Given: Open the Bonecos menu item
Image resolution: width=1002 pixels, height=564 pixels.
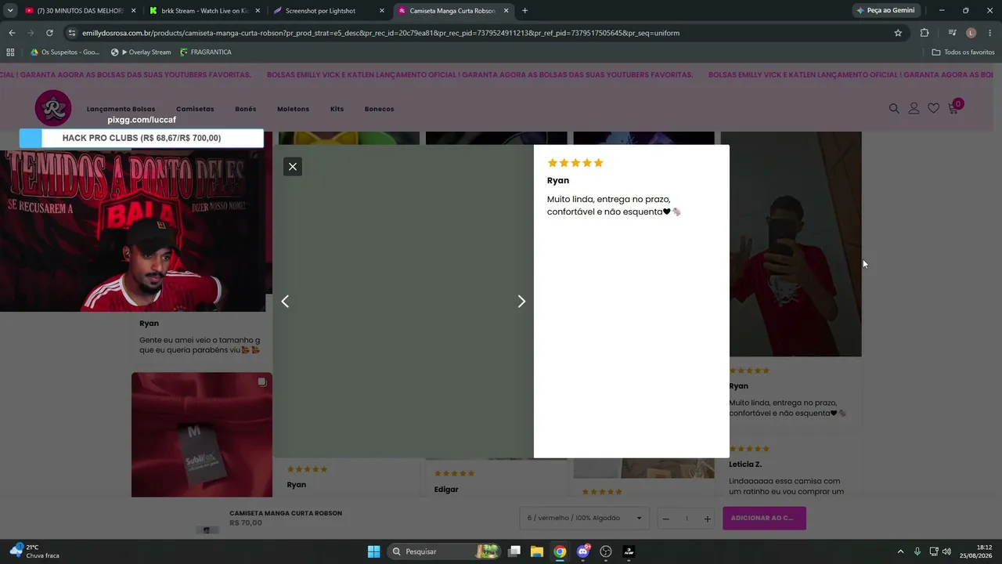Looking at the screenshot, I should (380, 109).
